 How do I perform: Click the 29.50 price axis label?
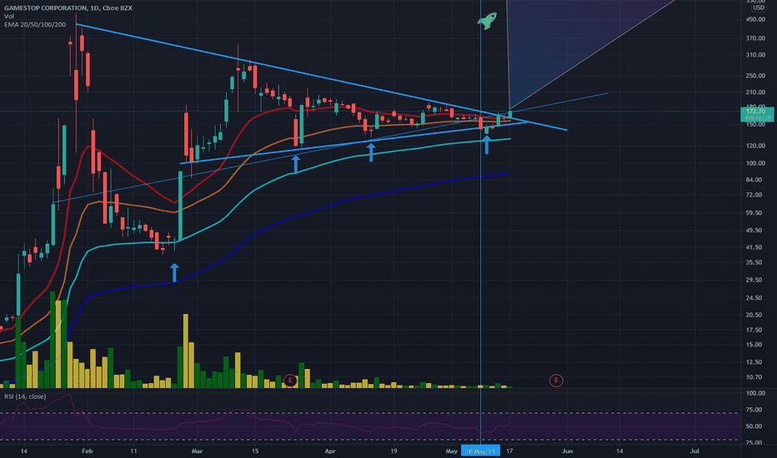[755, 280]
